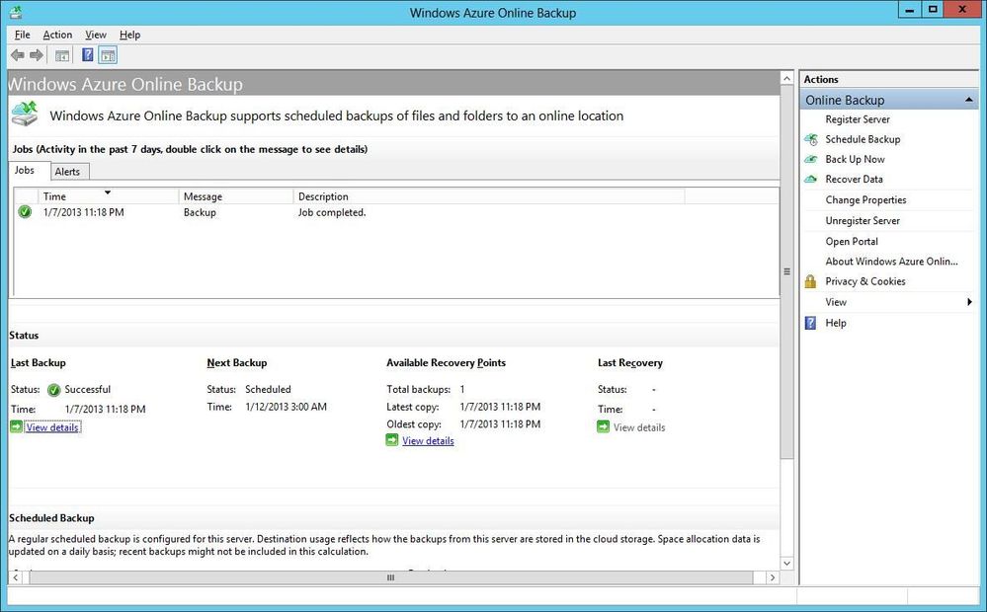Image resolution: width=987 pixels, height=612 pixels.
Task: Click the application icon in the title bar
Action: tap(16, 12)
